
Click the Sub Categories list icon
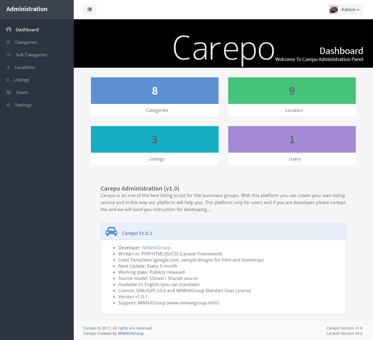pyautogui.click(x=9, y=55)
